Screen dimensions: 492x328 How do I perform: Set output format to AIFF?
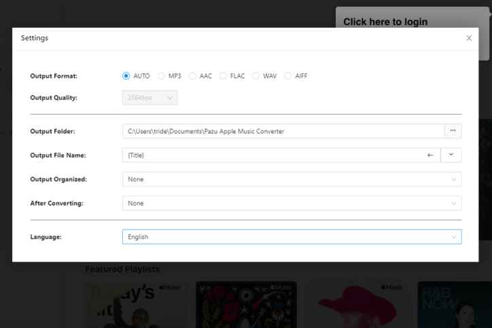tap(288, 76)
